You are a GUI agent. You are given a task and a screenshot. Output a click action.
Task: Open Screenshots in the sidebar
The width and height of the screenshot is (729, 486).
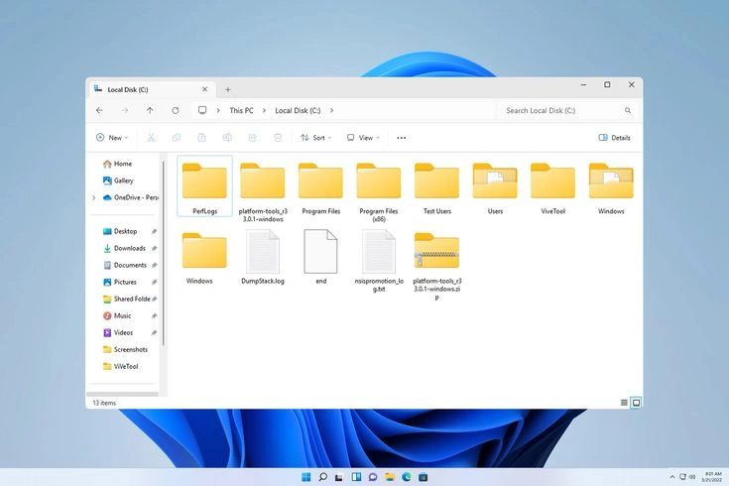tap(125, 350)
